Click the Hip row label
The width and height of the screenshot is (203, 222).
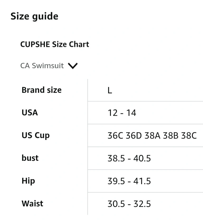[28, 181]
